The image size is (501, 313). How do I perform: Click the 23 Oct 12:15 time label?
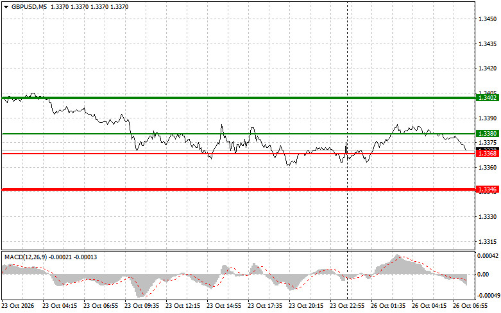pyautogui.click(x=183, y=306)
